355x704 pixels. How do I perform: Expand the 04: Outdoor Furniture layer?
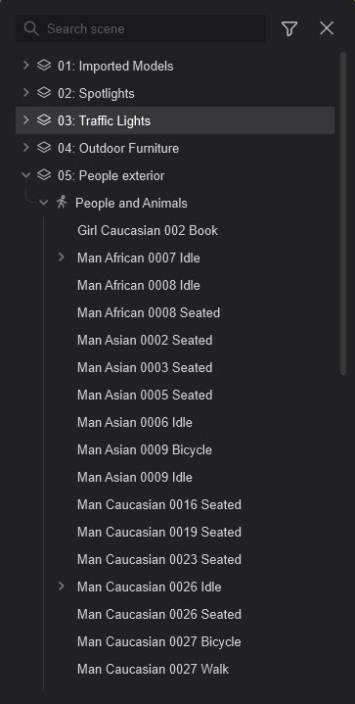point(25,148)
